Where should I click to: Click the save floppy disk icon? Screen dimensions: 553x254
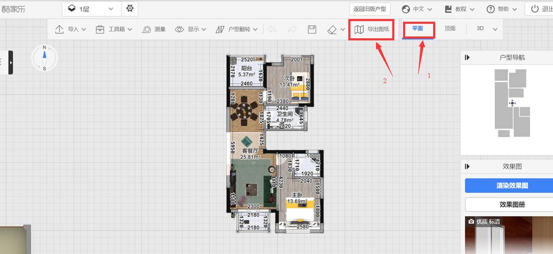pyautogui.click(x=312, y=29)
